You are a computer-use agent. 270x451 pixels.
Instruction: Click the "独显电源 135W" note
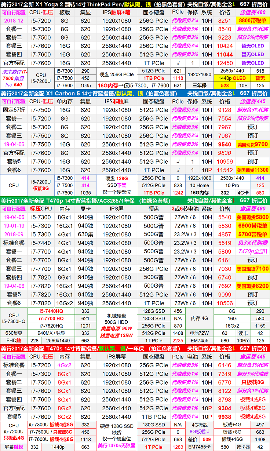117,335
